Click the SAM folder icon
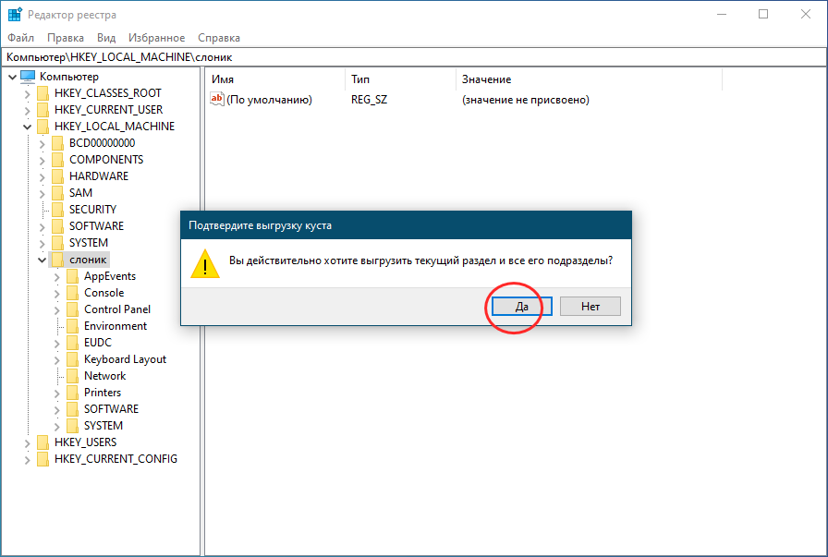Image resolution: width=828 pixels, height=557 pixels. [58, 193]
